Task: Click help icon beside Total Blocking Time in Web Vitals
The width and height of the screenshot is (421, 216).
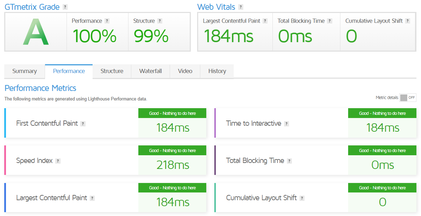Action: tap(330, 21)
